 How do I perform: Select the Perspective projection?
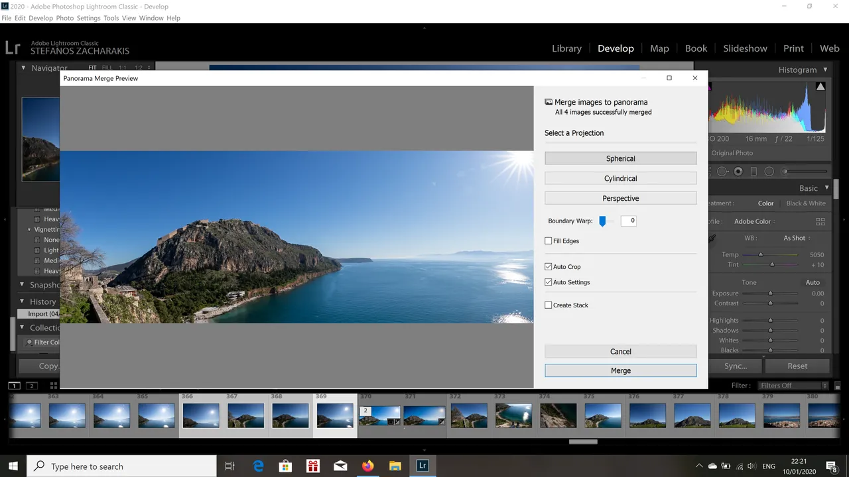(x=620, y=198)
